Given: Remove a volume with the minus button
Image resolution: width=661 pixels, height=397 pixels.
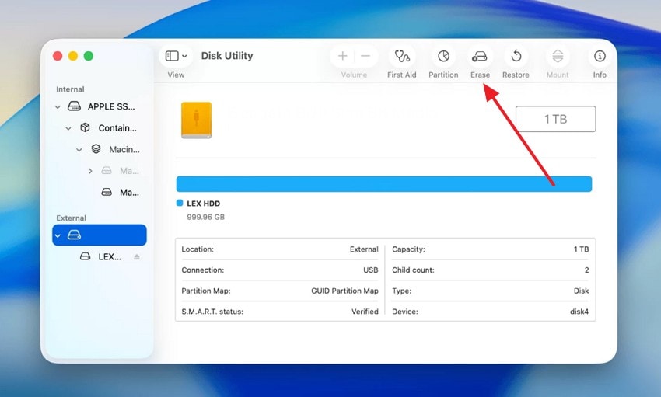Looking at the screenshot, I should (x=365, y=56).
